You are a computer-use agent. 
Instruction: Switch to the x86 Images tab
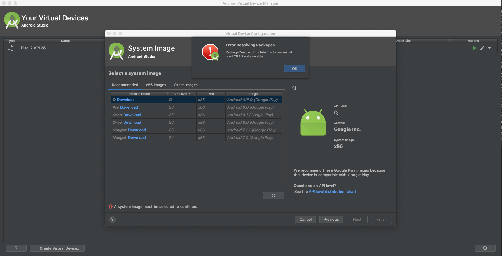(x=156, y=85)
